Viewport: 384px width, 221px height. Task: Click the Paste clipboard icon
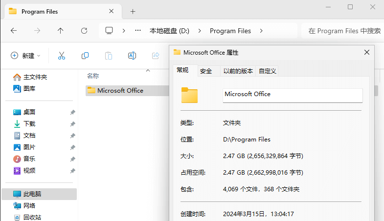(109, 56)
